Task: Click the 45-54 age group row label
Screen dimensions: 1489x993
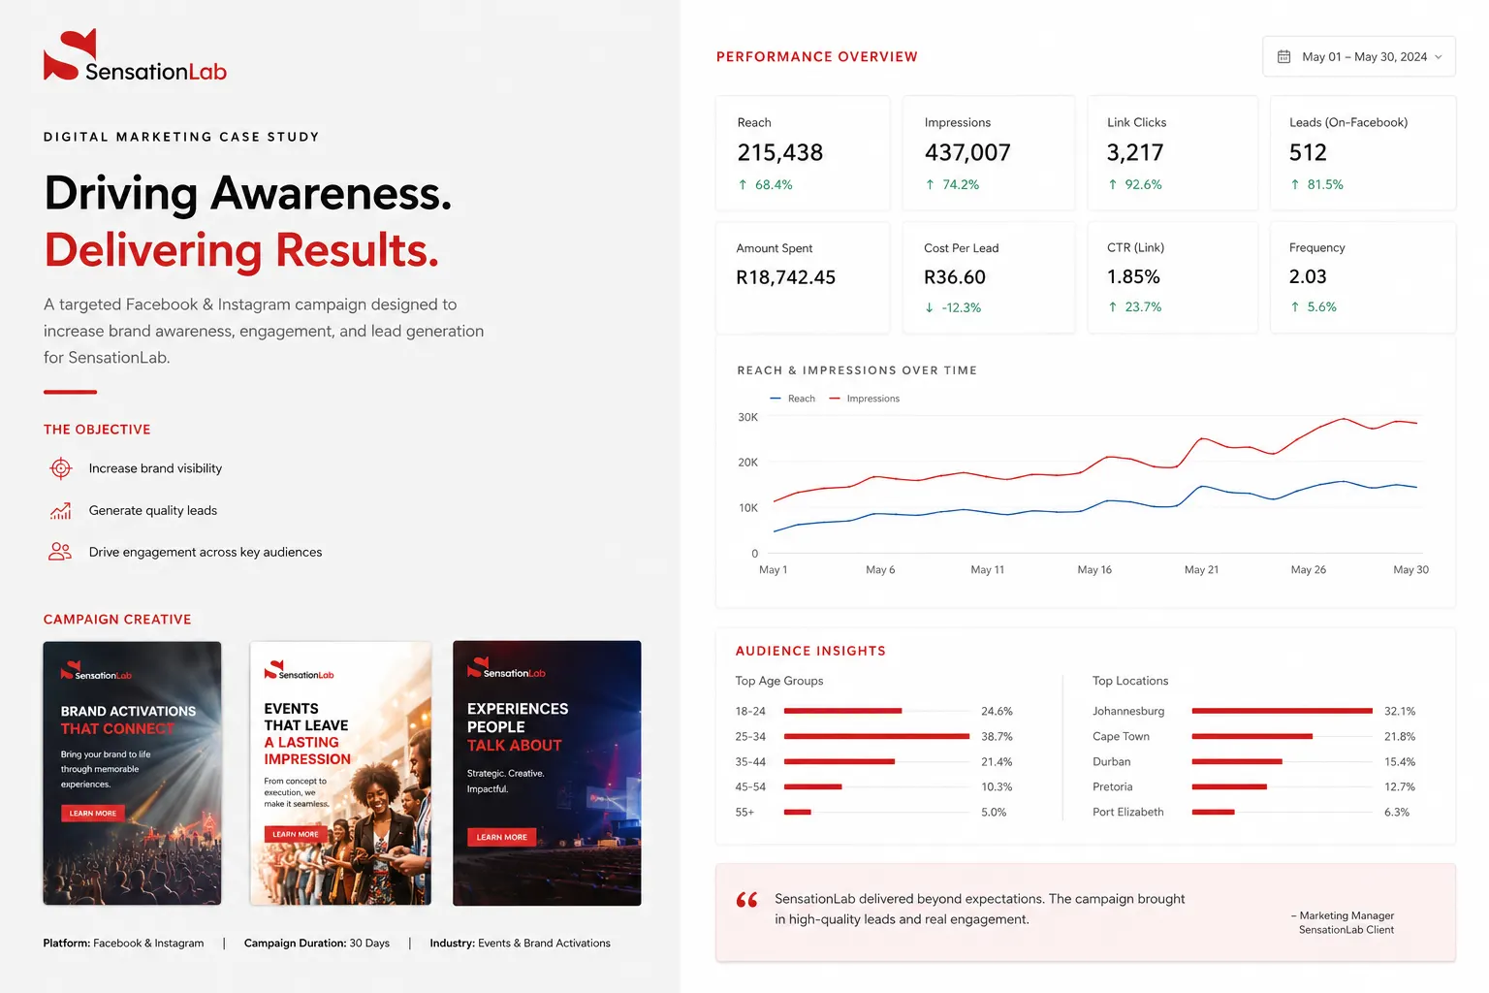Action: (750, 787)
